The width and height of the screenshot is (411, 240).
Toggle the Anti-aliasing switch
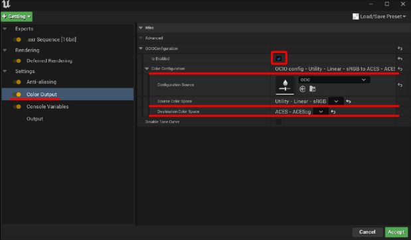pos(17,82)
